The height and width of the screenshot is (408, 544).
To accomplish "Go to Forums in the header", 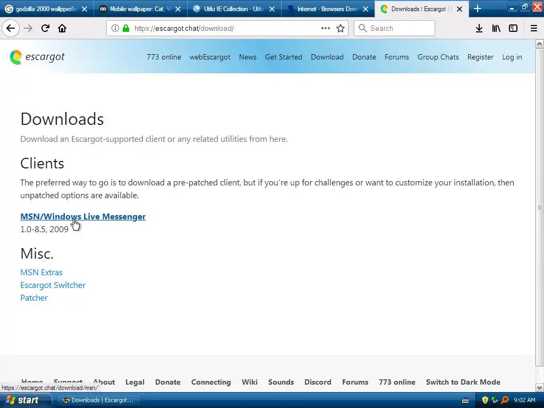I will [x=396, y=57].
